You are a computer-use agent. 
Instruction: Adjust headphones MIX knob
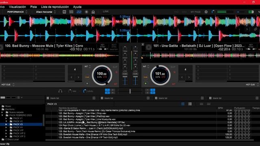click(70, 91)
